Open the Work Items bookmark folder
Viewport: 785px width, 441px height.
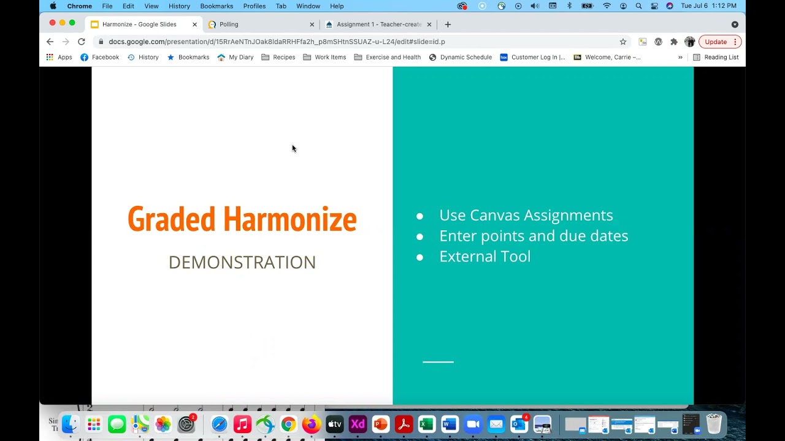(324, 57)
